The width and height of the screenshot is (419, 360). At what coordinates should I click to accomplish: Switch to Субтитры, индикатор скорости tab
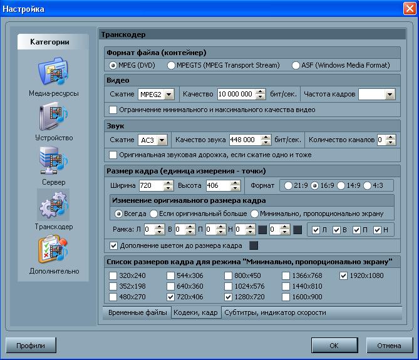[275, 312]
